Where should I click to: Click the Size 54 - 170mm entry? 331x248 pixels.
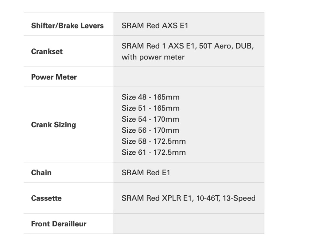tap(150, 119)
